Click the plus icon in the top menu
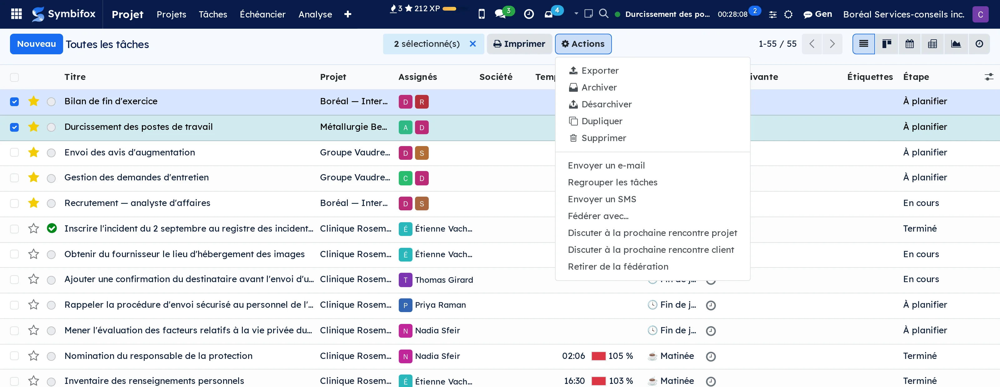This screenshot has width=1000, height=387. pyautogui.click(x=347, y=14)
